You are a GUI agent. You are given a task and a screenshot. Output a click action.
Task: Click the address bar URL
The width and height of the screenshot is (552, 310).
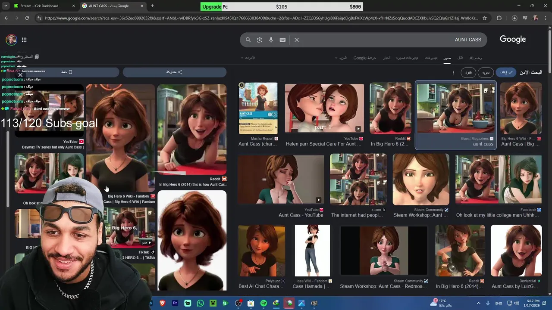coord(261,18)
